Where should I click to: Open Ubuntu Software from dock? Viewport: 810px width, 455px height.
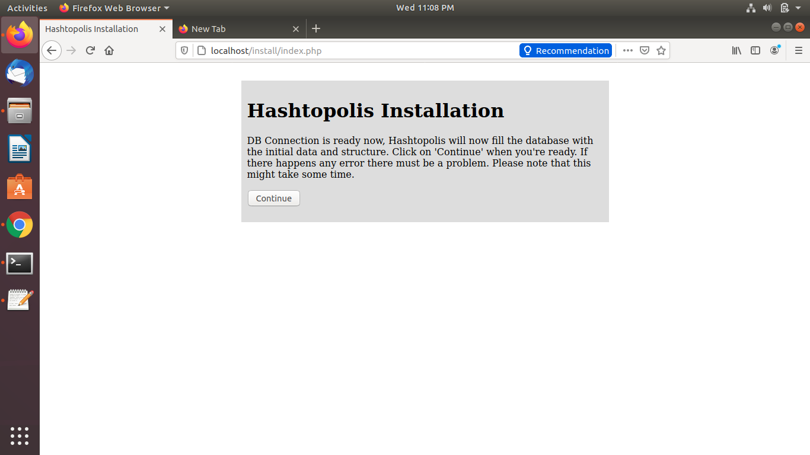pos(20,187)
